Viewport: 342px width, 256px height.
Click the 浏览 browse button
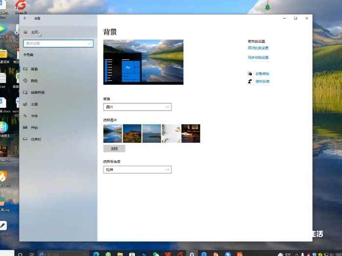pos(114,149)
